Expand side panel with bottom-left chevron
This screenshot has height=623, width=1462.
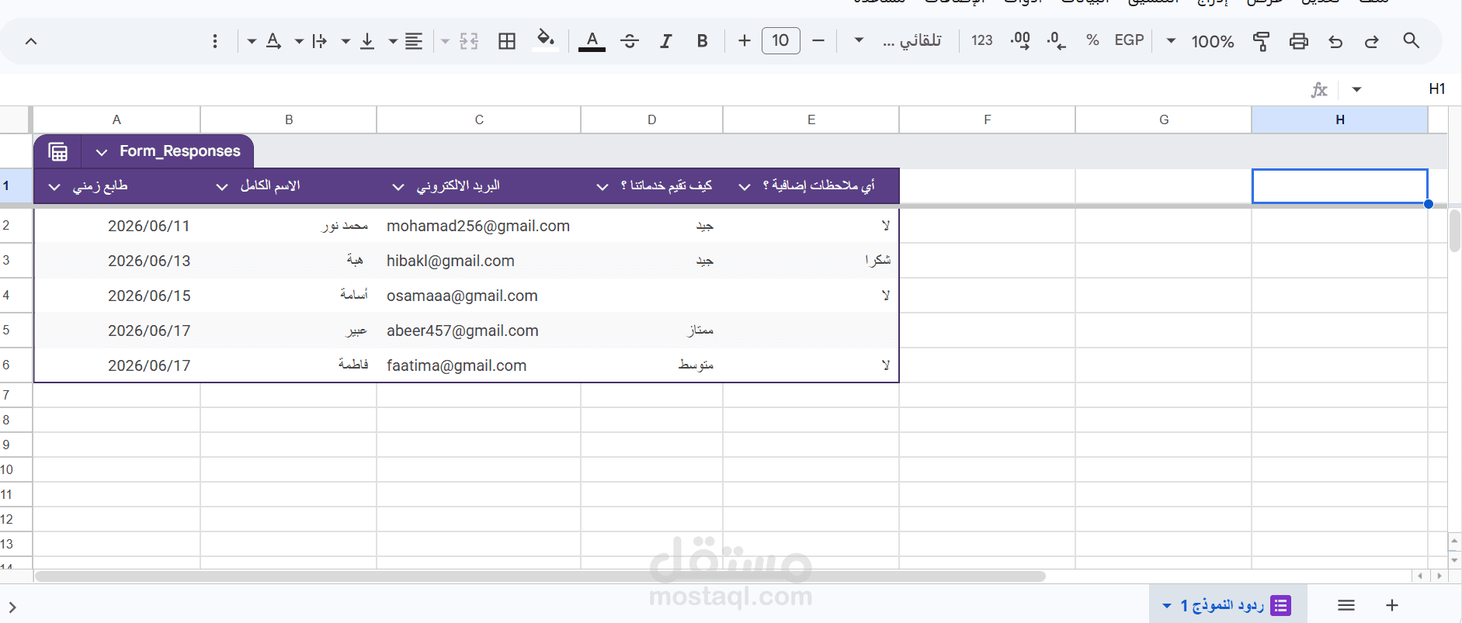coord(12,607)
